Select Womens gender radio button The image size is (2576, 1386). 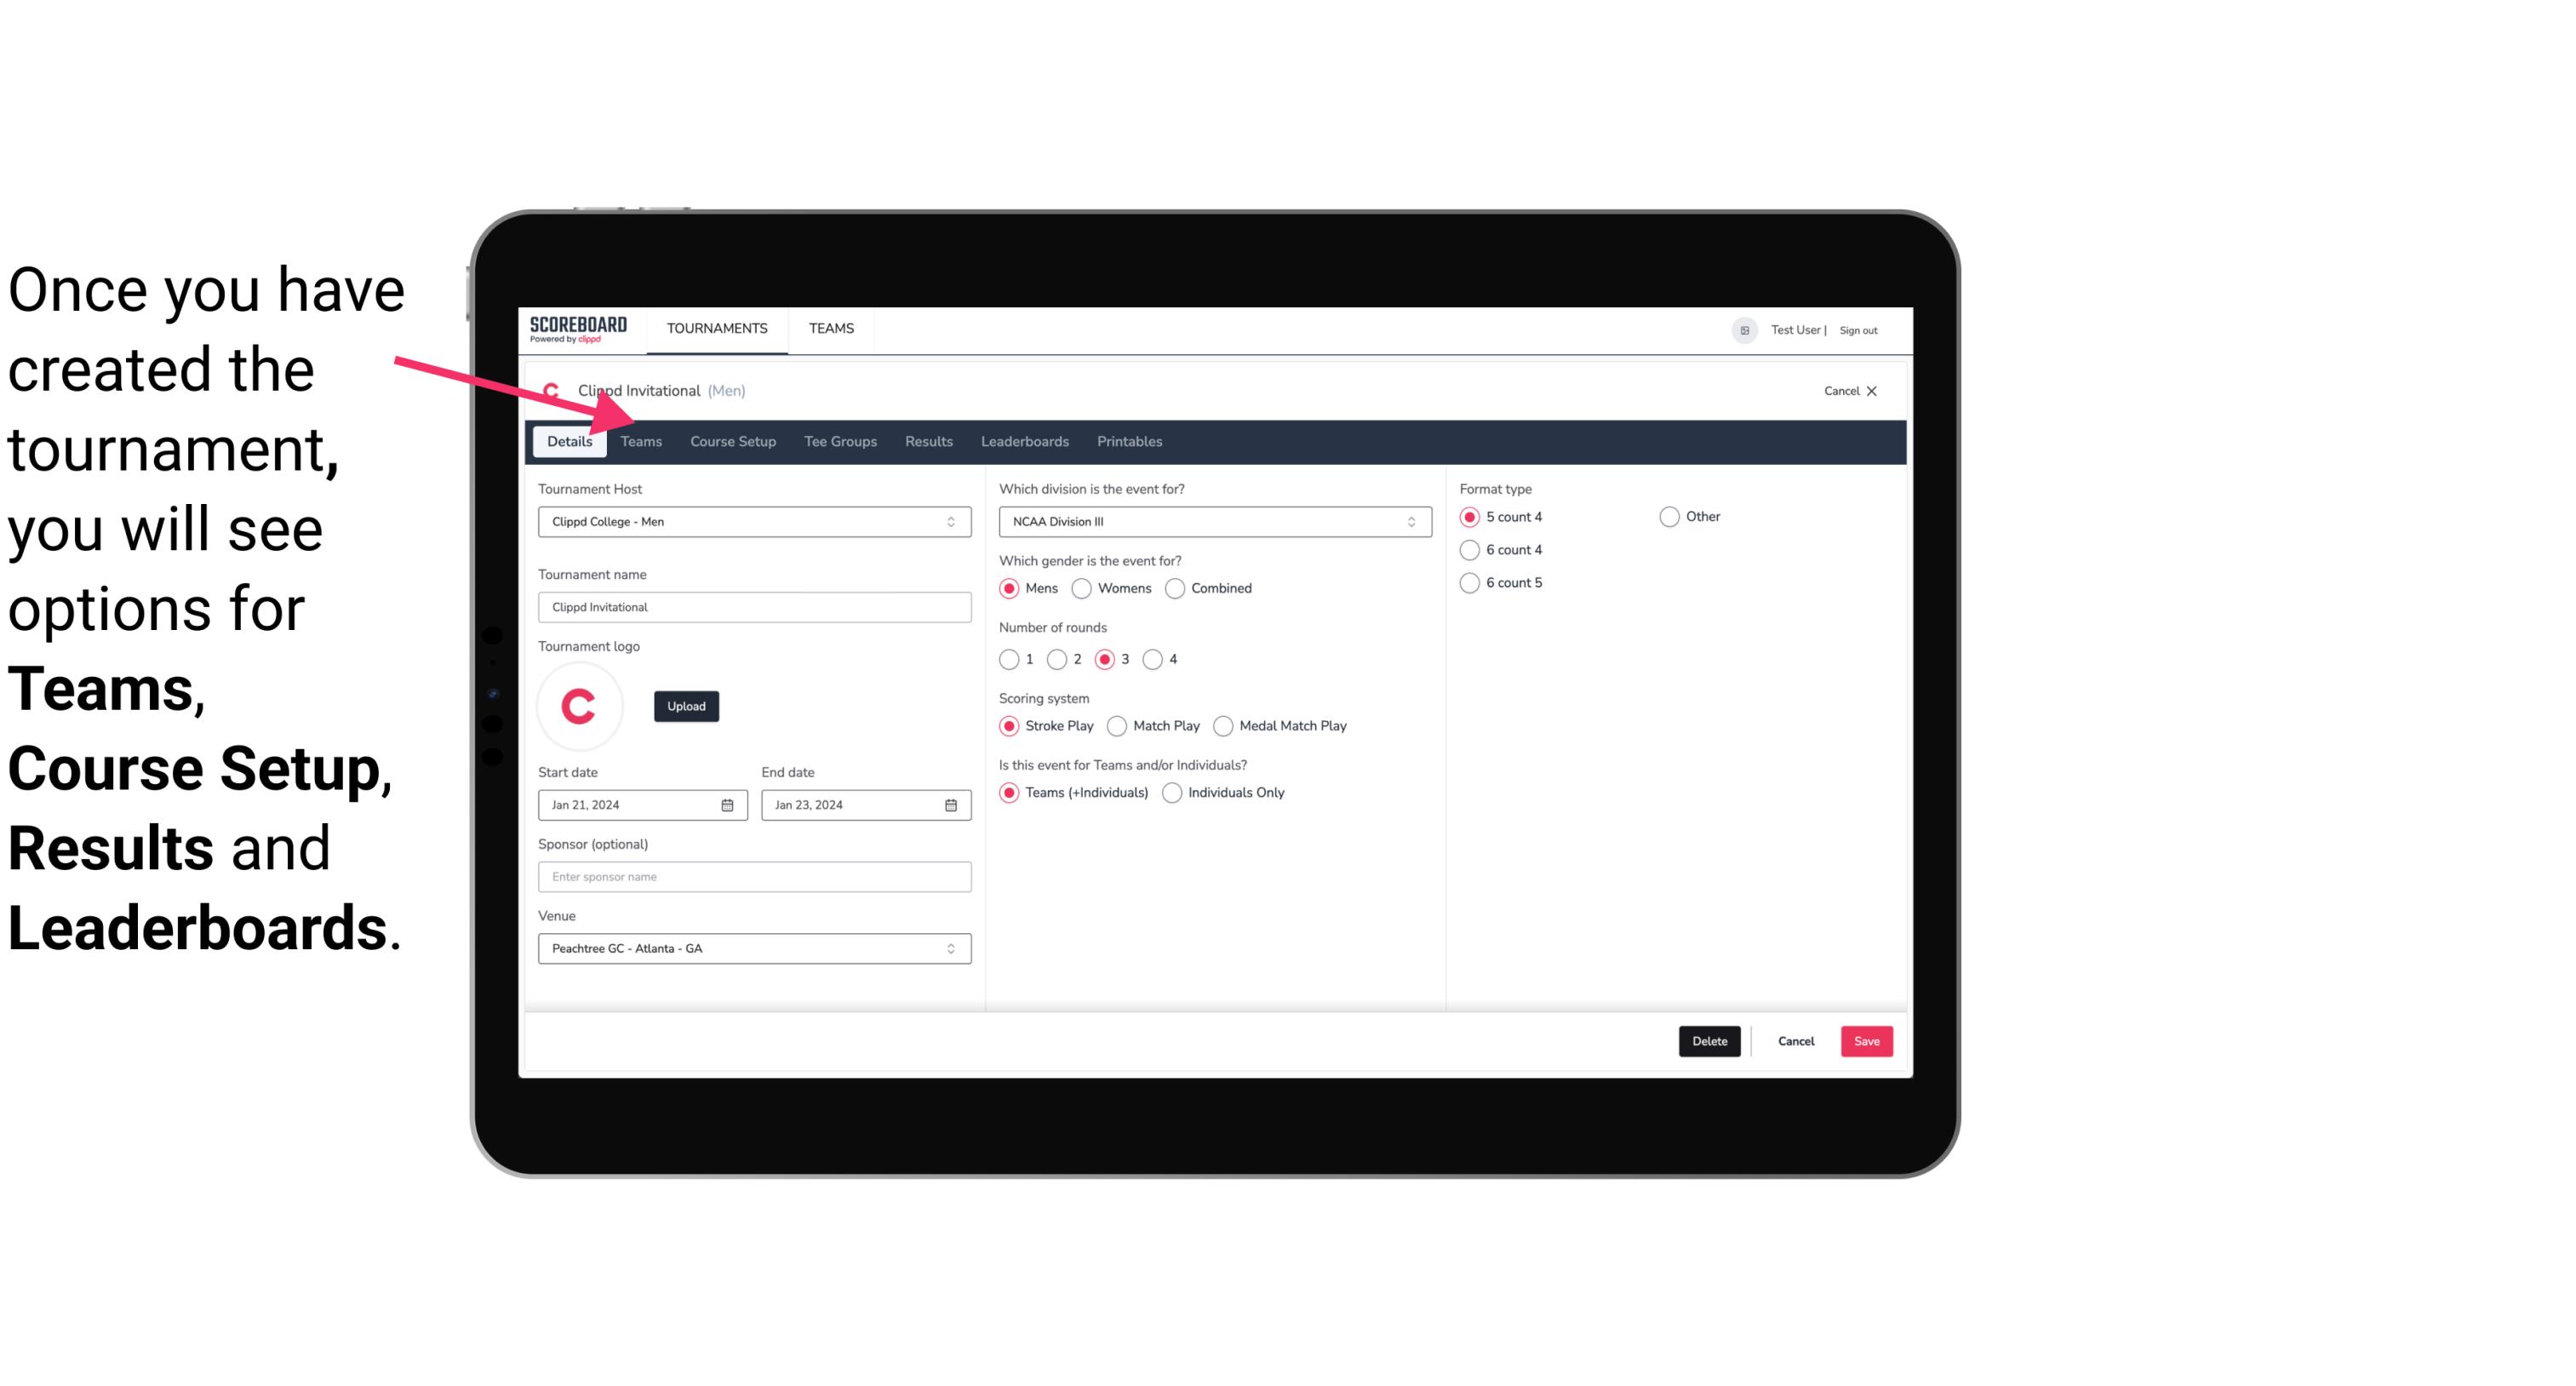(x=1084, y=587)
